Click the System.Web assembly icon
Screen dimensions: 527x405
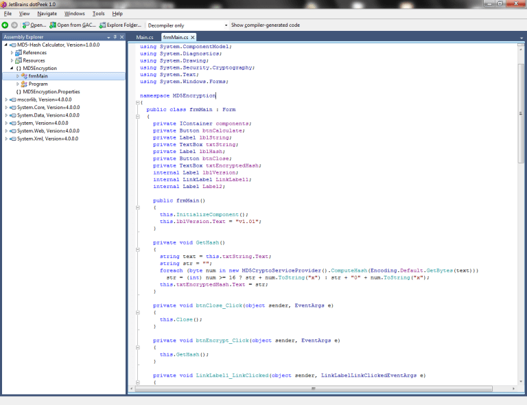pyautogui.click(x=13, y=130)
